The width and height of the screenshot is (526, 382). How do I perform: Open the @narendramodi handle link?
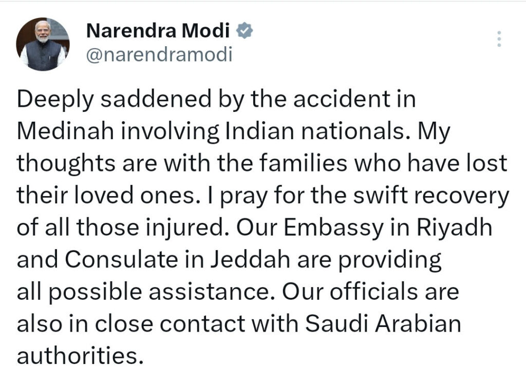(x=159, y=54)
